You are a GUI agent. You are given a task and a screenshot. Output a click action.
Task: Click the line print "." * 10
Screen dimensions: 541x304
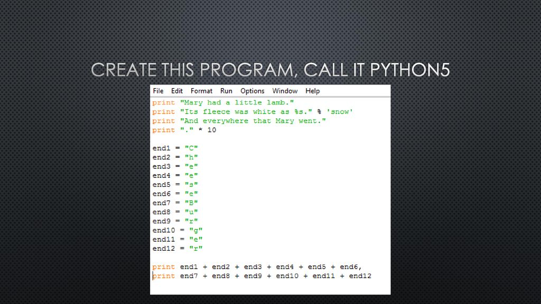click(184, 130)
